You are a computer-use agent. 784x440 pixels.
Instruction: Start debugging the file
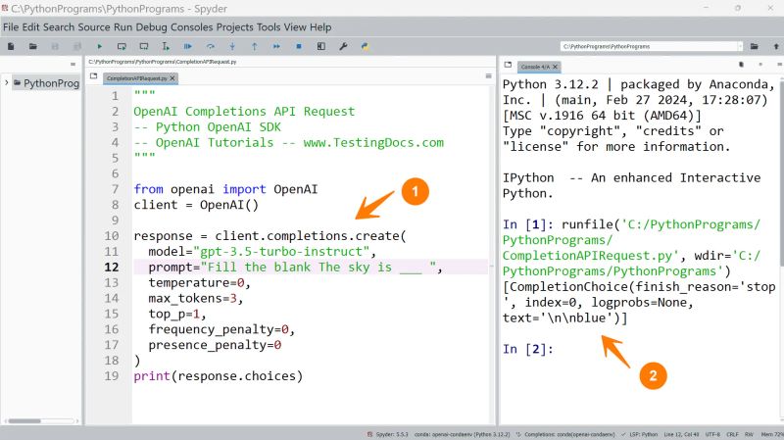click(188, 46)
